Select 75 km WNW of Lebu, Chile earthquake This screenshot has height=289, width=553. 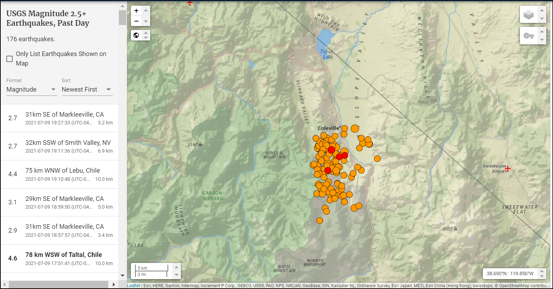pos(59,174)
